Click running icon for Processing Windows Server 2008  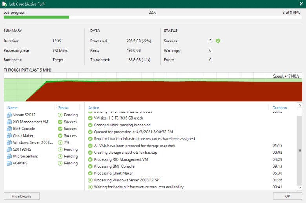tap(90, 180)
